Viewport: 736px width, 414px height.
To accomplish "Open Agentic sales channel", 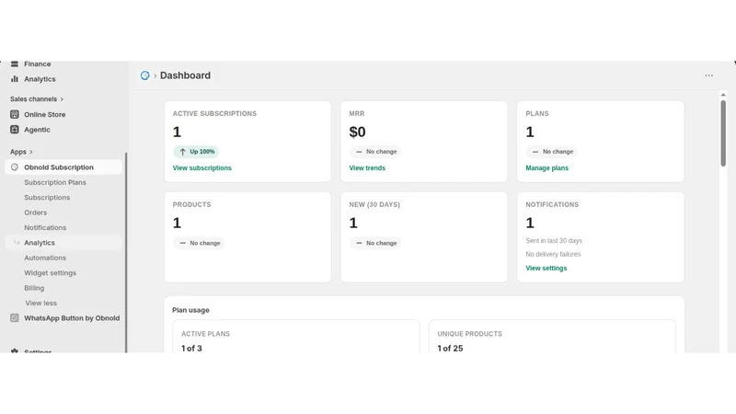I will point(37,130).
